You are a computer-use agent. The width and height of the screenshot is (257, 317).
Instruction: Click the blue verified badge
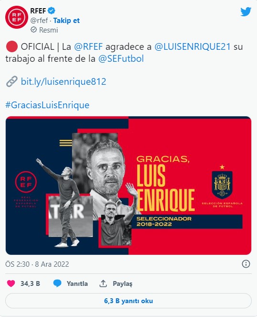[52, 11]
